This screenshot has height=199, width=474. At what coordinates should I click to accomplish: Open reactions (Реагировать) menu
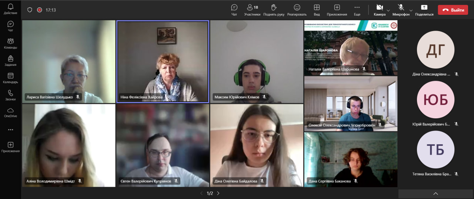(x=297, y=10)
